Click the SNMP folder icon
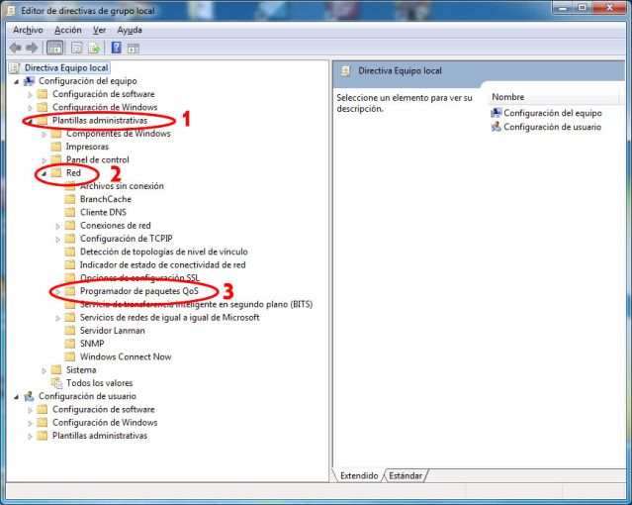632x505 pixels. point(70,344)
